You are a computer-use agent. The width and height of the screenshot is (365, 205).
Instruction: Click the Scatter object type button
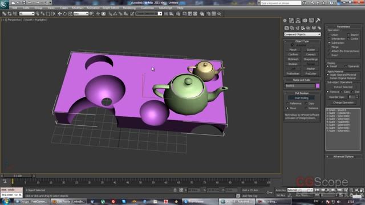point(311,50)
